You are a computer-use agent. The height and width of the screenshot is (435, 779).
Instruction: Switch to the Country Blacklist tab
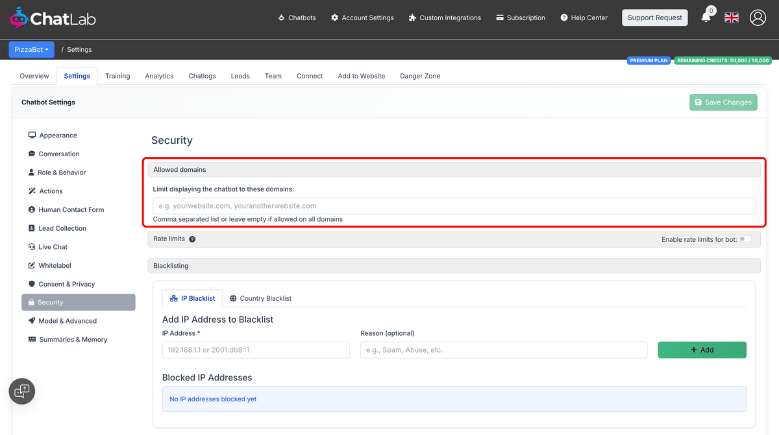click(x=260, y=298)
